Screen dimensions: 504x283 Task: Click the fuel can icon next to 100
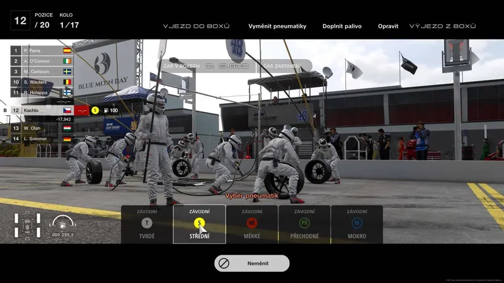(106, 111)
